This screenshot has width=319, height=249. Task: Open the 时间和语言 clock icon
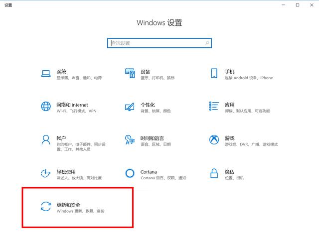pyautogui.click(x=130, y=139)
